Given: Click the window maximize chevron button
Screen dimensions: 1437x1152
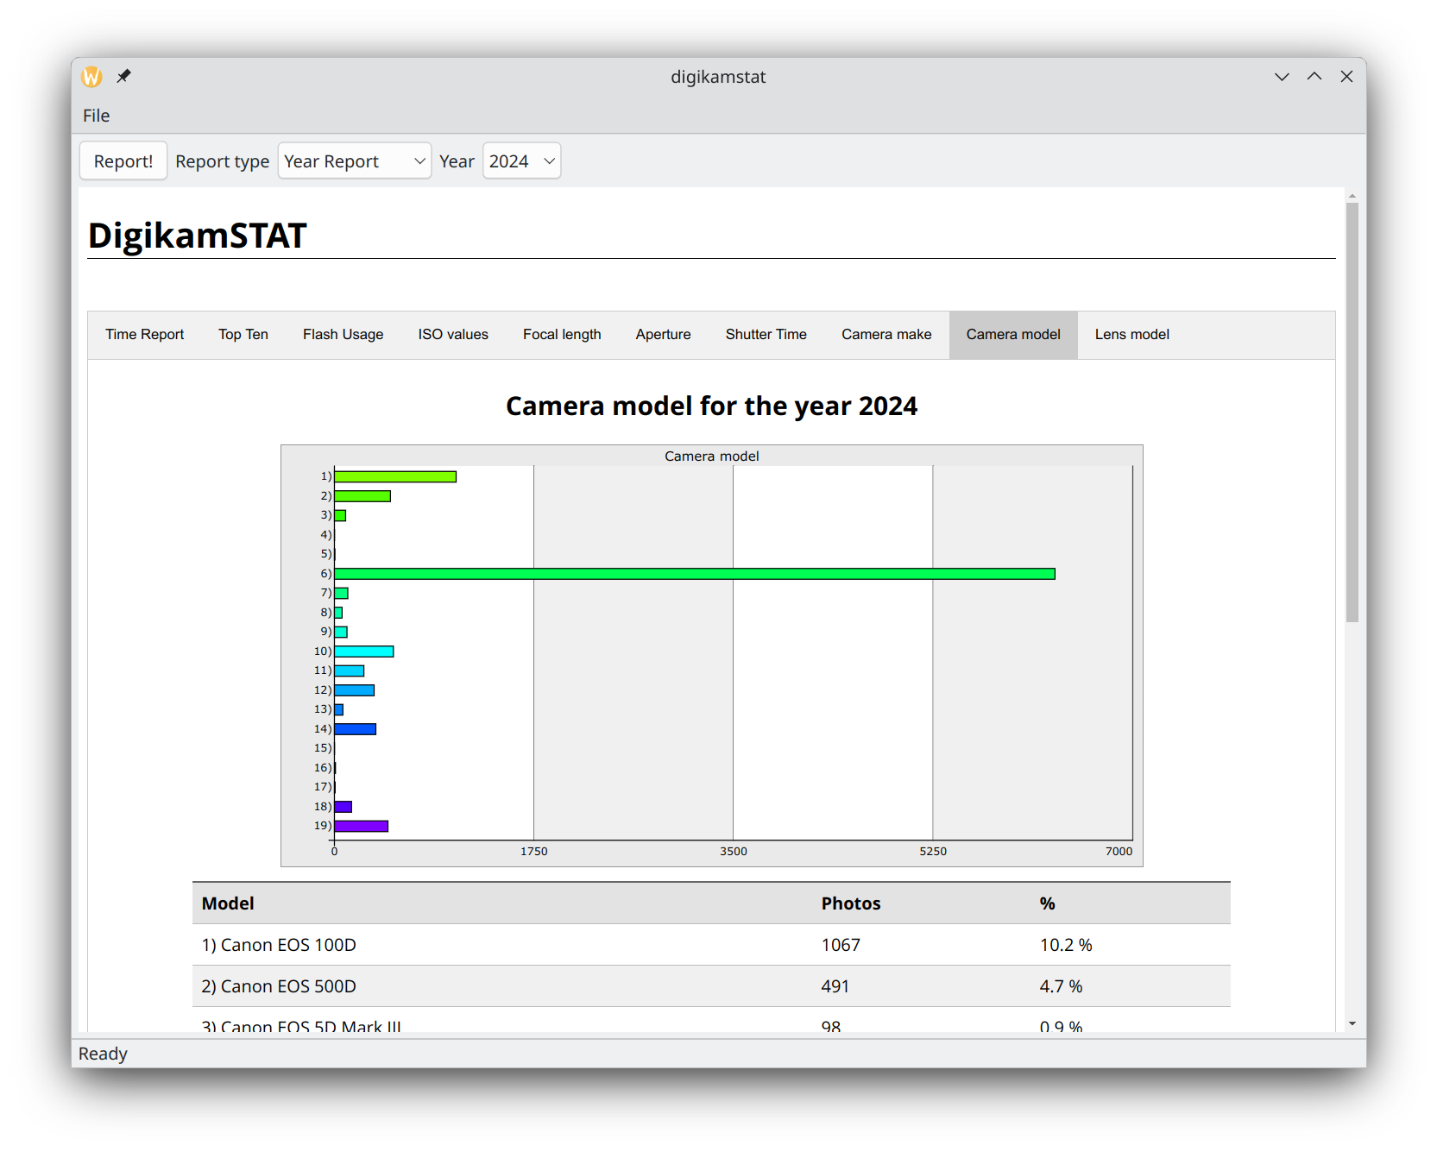Looking at the screenshot, I should click(1314, 77).
